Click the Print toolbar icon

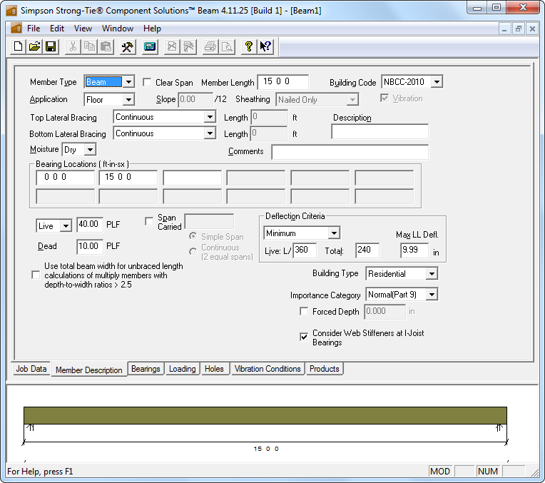coord(210,46)
